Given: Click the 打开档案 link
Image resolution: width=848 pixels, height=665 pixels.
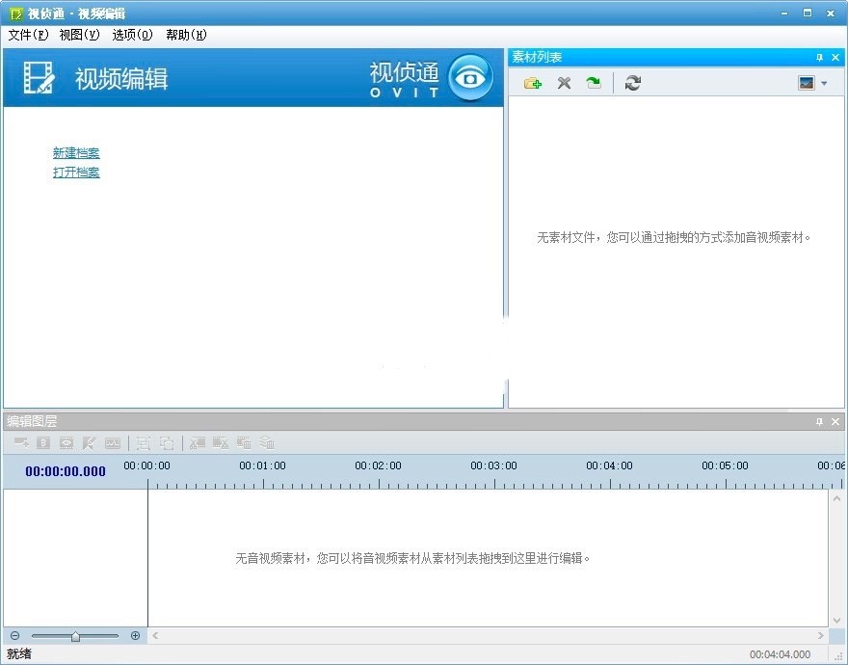Looking at the screenshot, I should [x=76, y=173].
